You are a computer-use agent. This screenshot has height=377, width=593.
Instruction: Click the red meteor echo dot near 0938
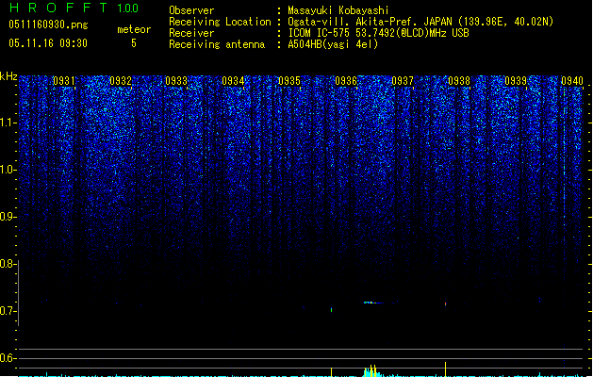446,303
